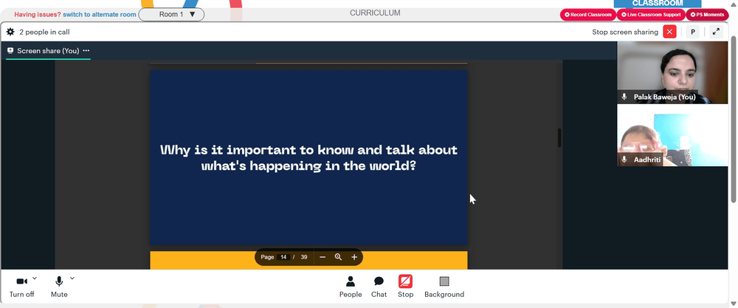Turn off the camera
The height and width of the screenshot is (308, 738).
[21, 287]
